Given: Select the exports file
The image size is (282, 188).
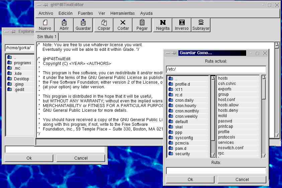Looking at the screenshot, I should click(238, 89).
